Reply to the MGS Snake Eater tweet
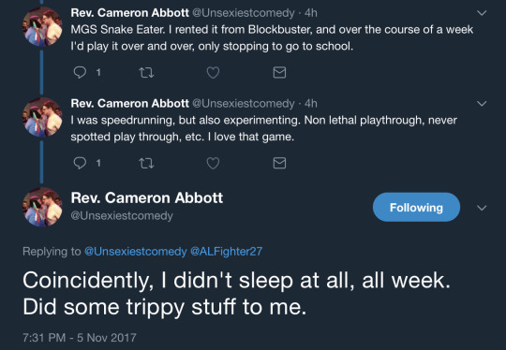The width and height of the screenshot is (506, 350). [80, 72]
